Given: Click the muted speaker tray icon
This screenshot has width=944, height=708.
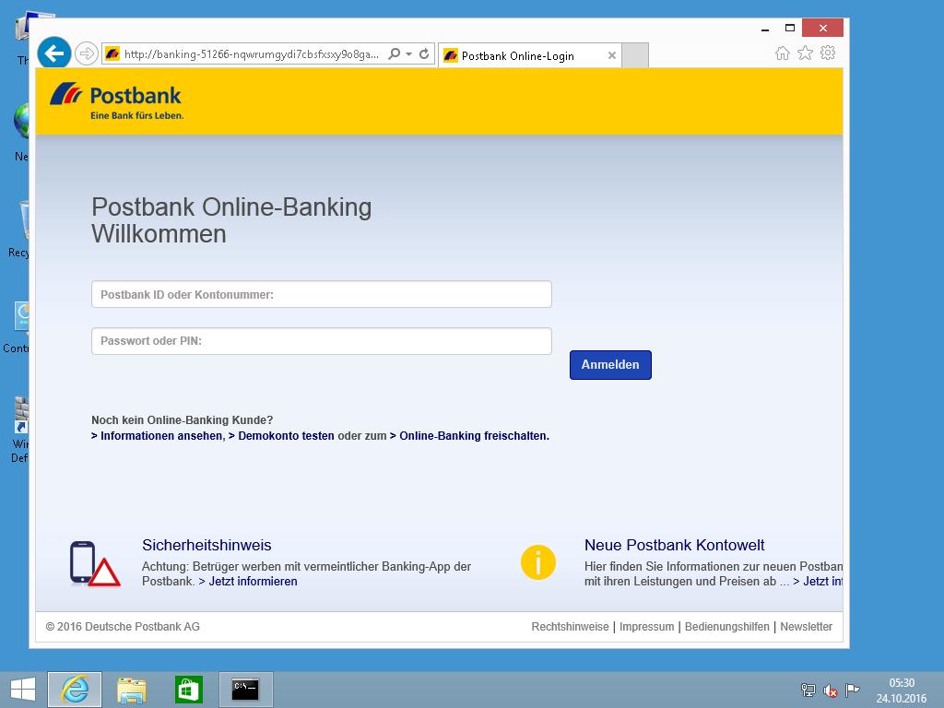Looking at the screenshot, I should (x=831, y=690).
